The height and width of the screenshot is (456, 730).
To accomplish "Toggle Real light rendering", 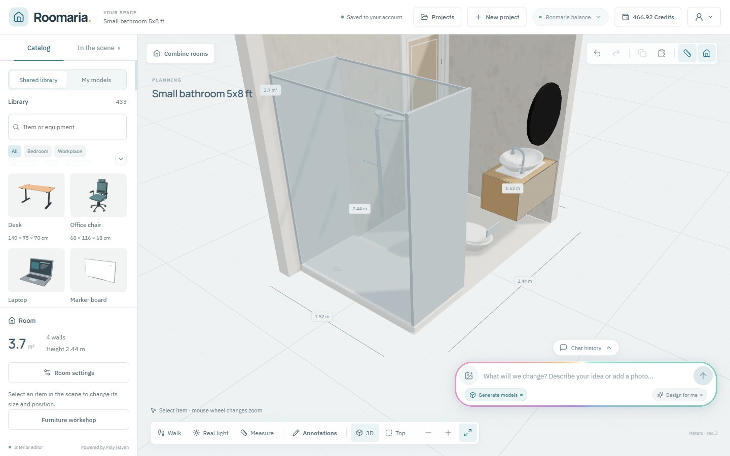I will pos(211,433).
